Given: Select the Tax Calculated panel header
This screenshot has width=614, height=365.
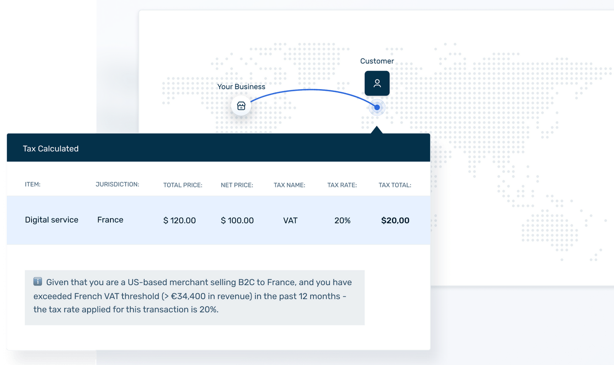Looking at the screenshot, I should point(218,148).
